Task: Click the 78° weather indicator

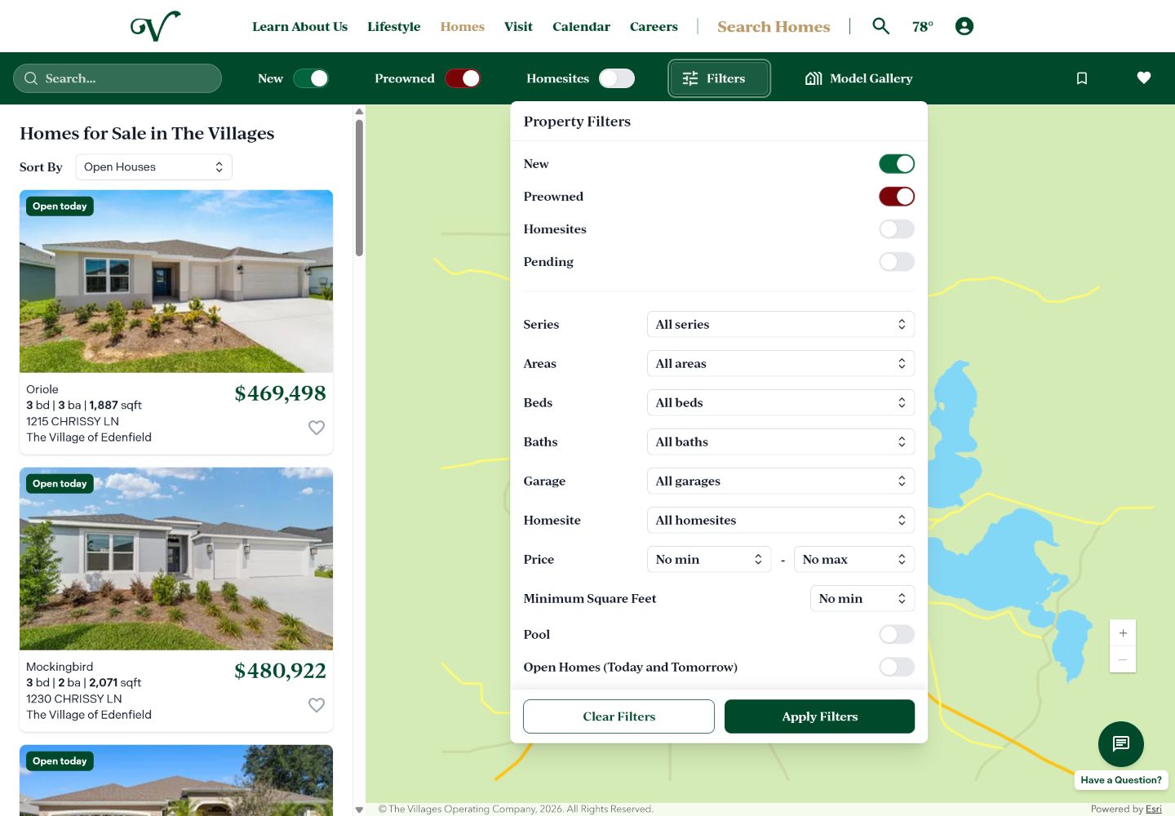Action: point(923,27)
